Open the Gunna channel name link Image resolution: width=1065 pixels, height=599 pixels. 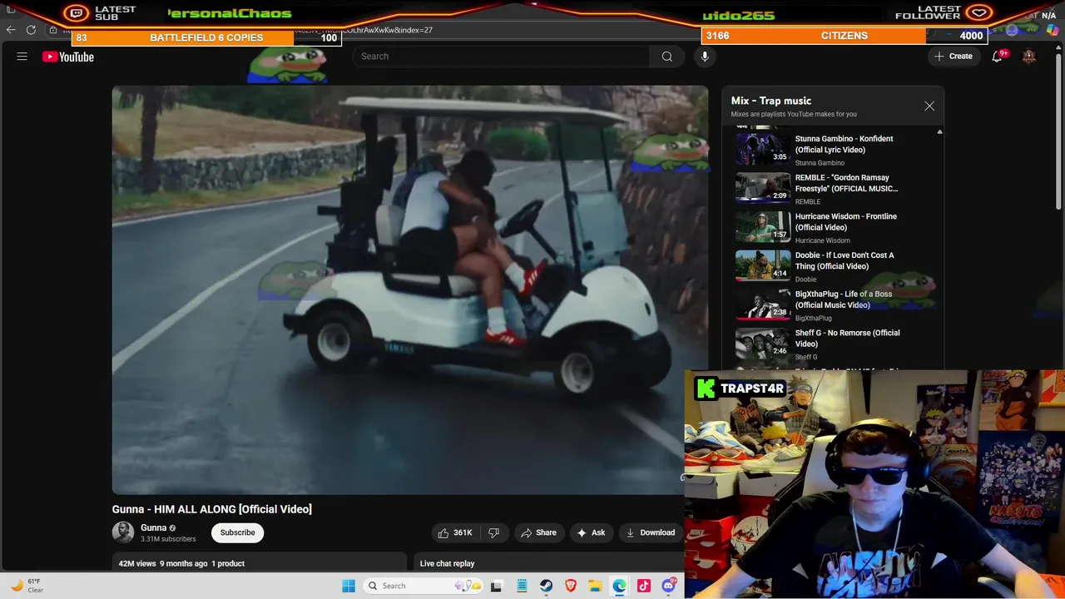(x=153, y=527)
